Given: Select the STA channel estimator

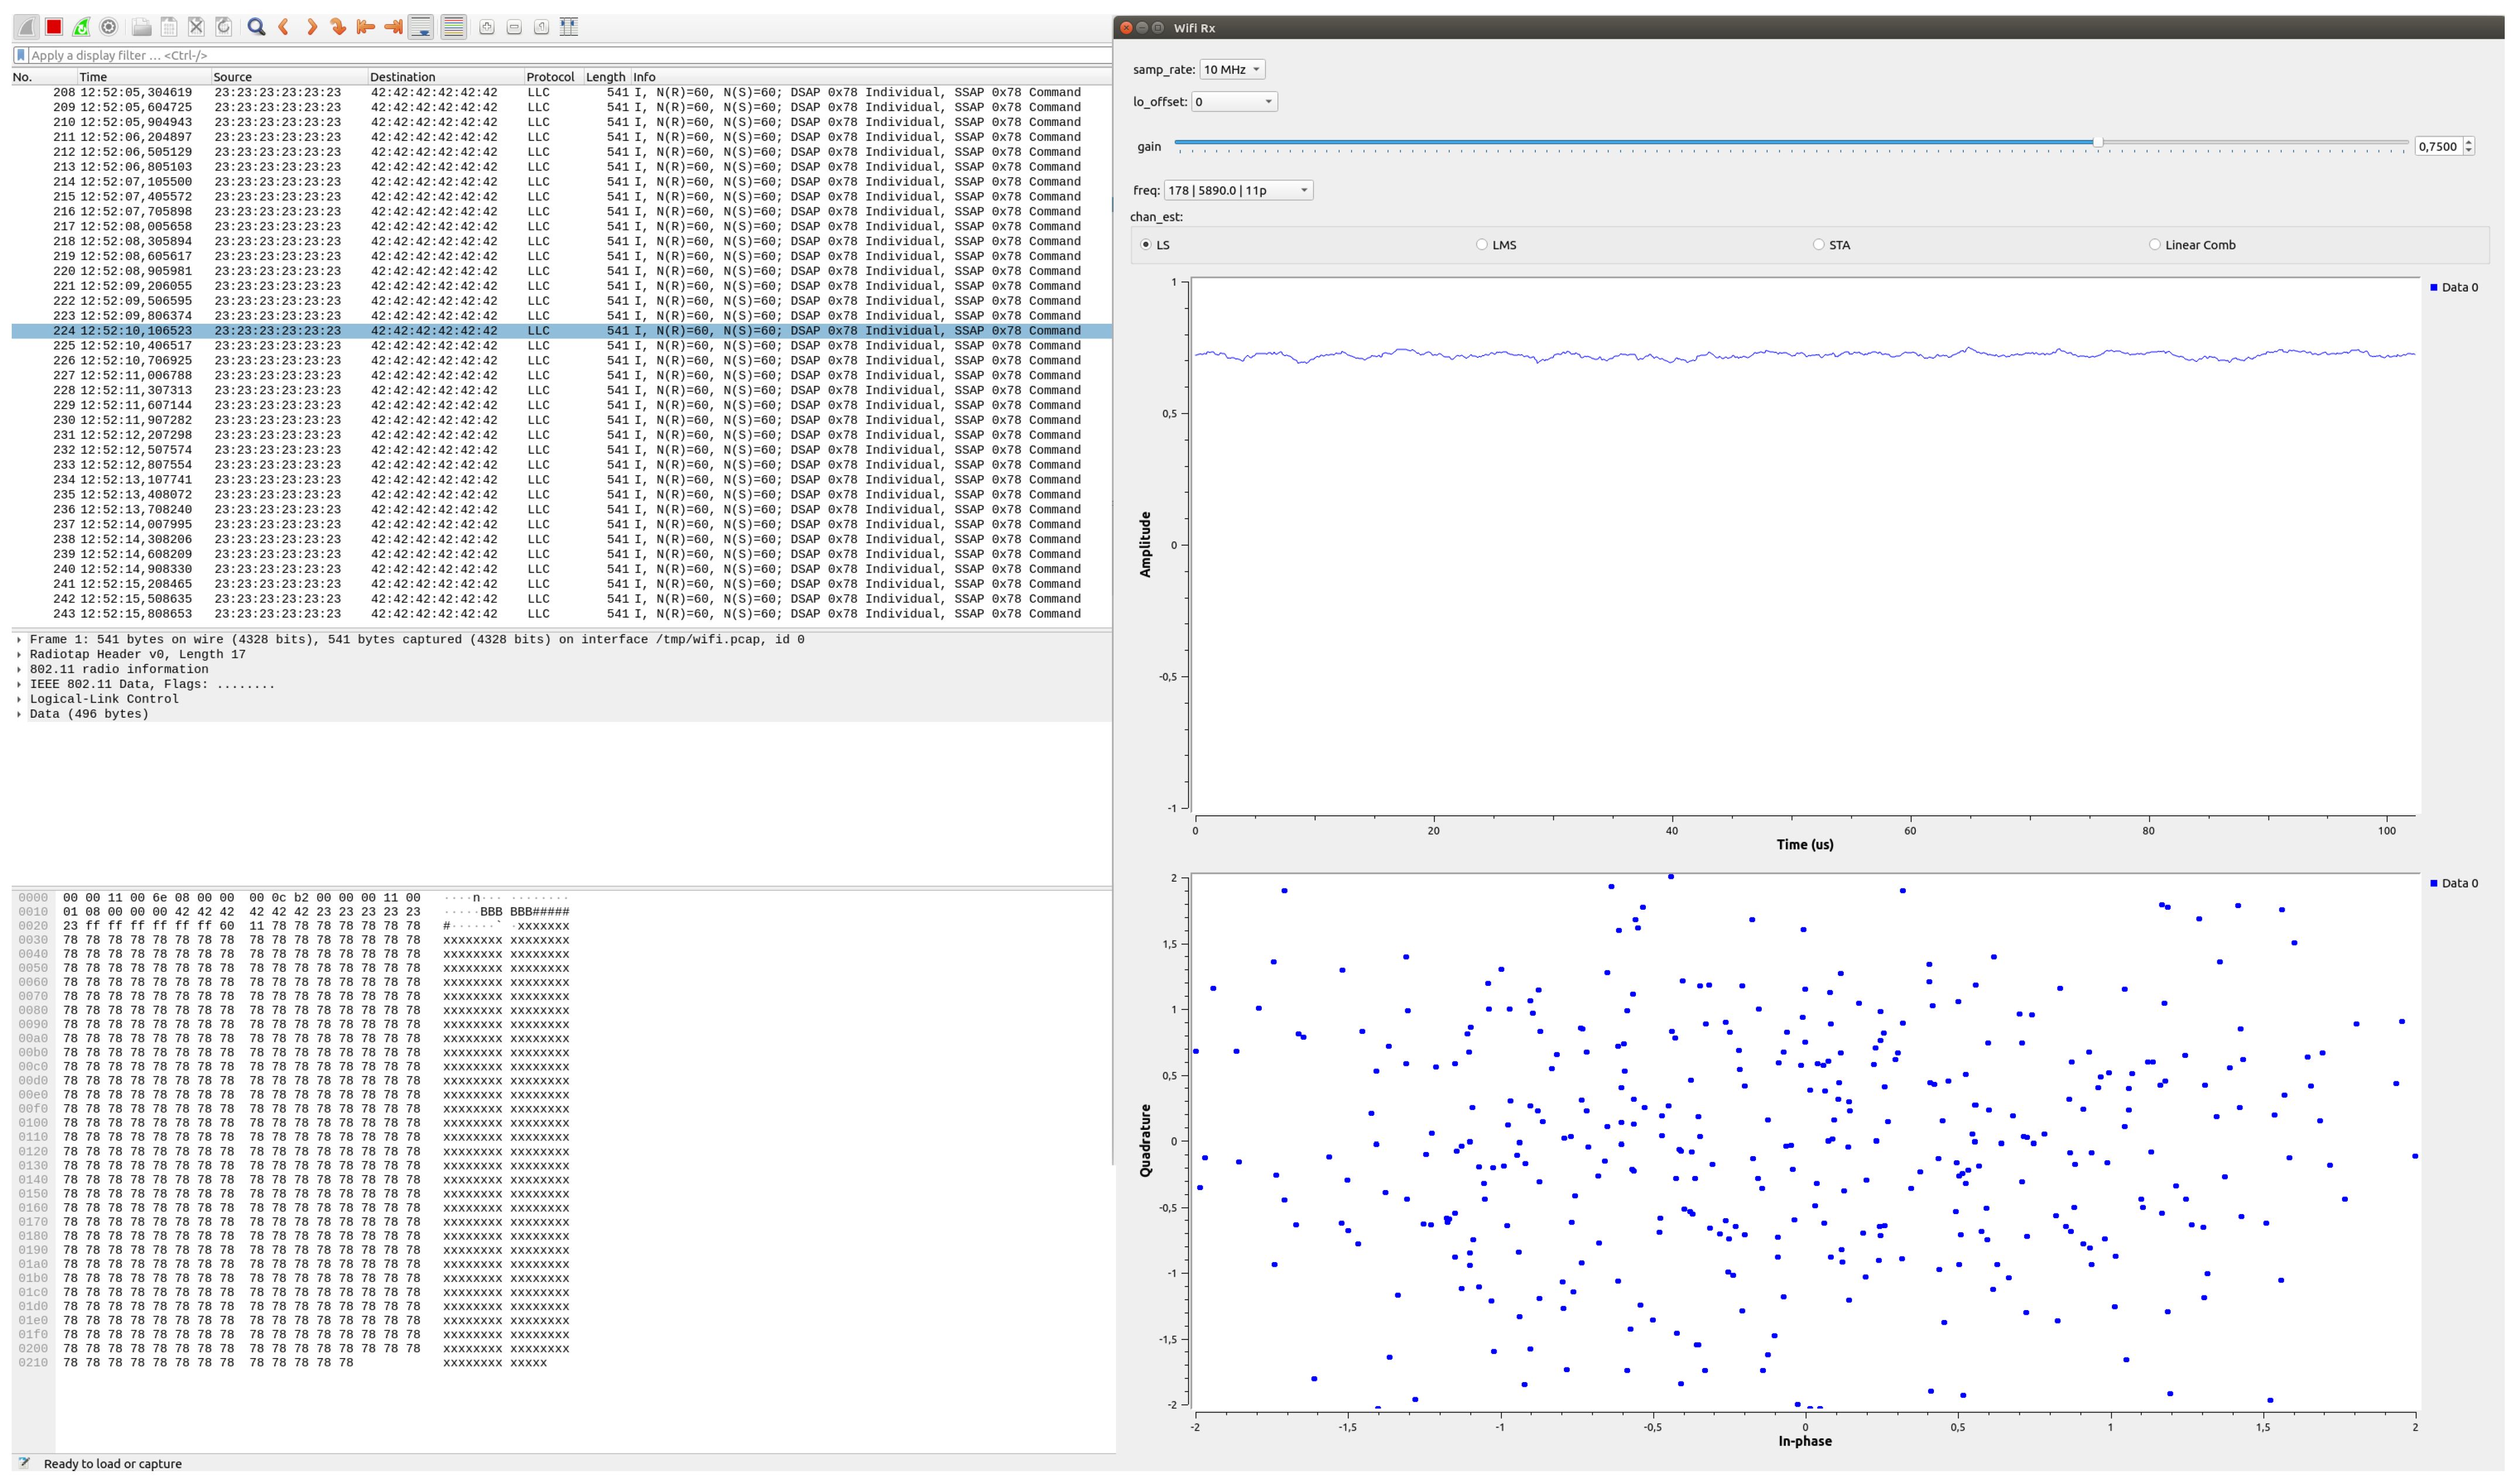Looking at the screenshot, I should click(x=1818, y=245).
